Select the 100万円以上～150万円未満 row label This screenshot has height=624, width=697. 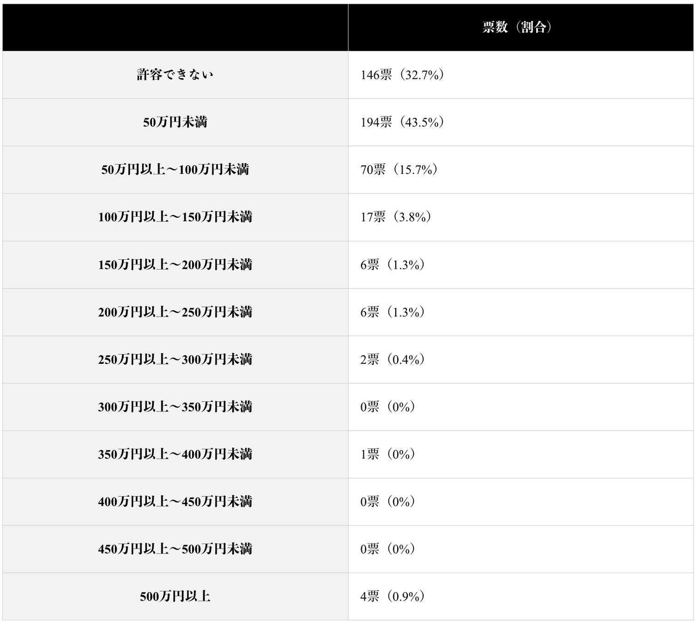click(x=175, y=217)
